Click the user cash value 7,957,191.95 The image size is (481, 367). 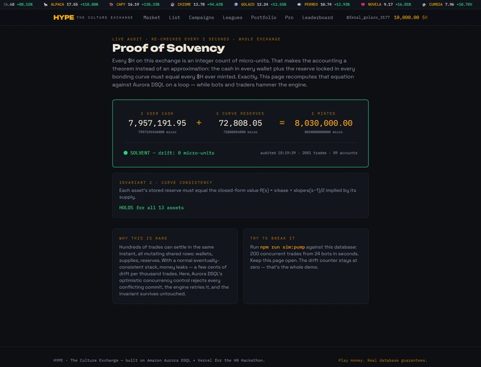tap(157, 123)
